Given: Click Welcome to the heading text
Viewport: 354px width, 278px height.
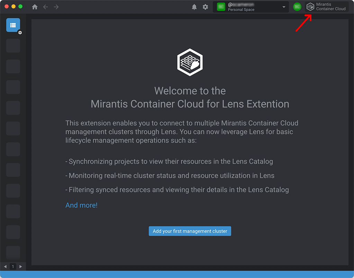Looking at the screenshot, I should 190,91.
